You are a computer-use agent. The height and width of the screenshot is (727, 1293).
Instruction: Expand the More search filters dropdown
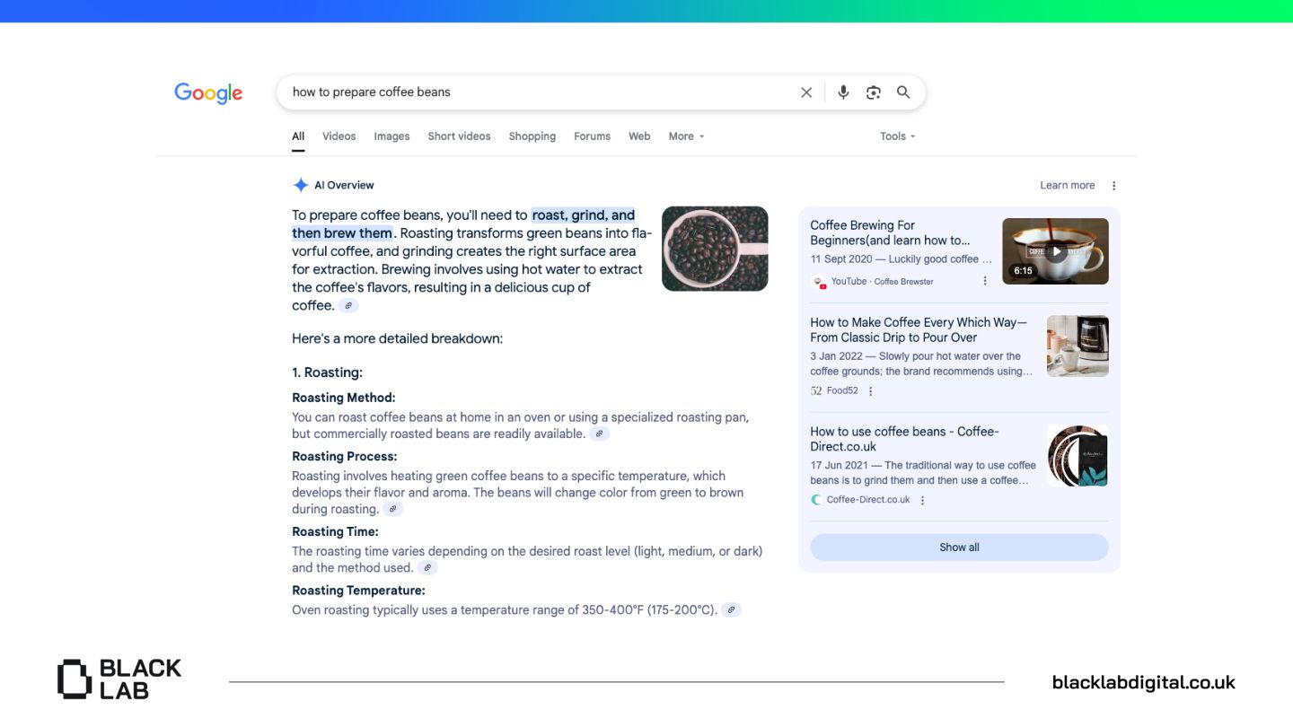click(x=686, y=136)
